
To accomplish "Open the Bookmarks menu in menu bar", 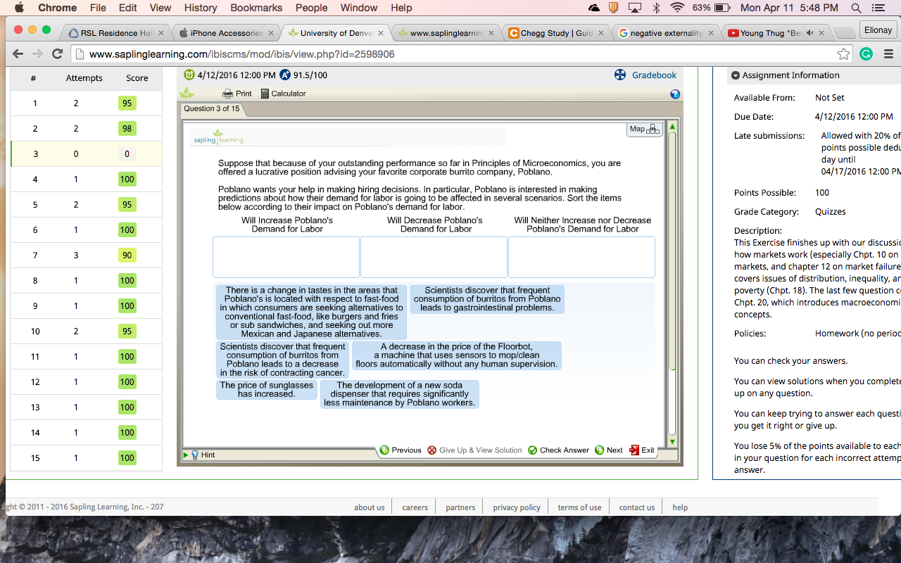I will coord(256,8).
